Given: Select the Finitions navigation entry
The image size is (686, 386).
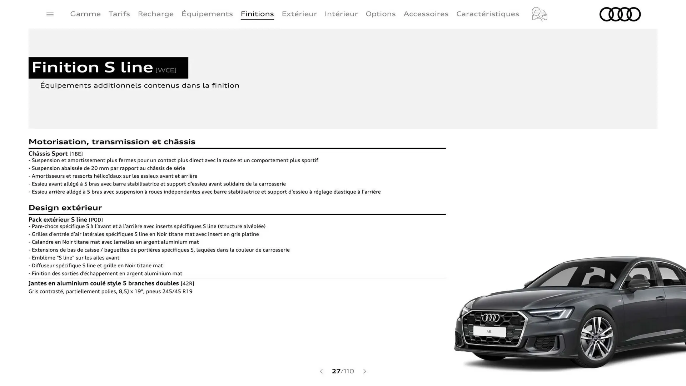Looking at the screenshot, I should (257, 14).
